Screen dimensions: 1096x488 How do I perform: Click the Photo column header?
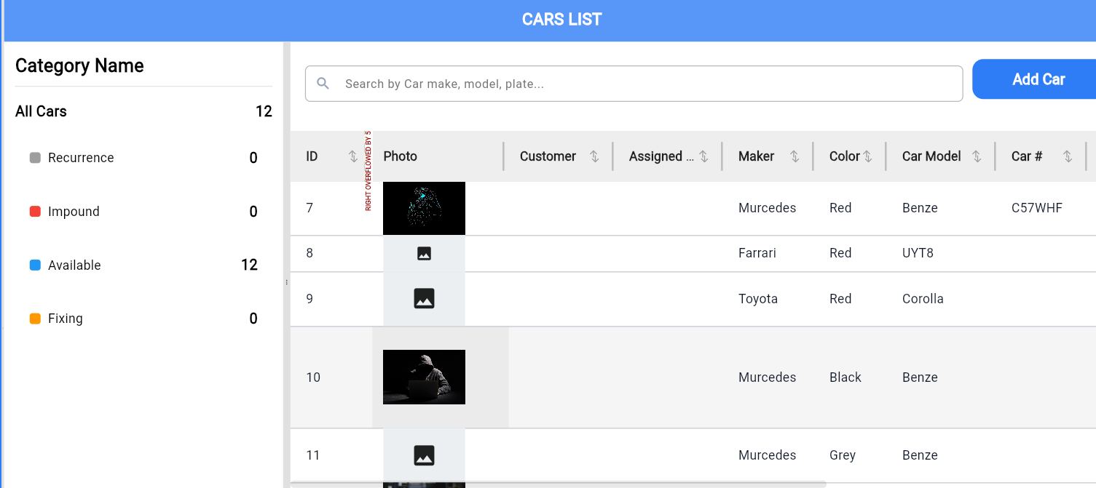click(x=401, y=156)
